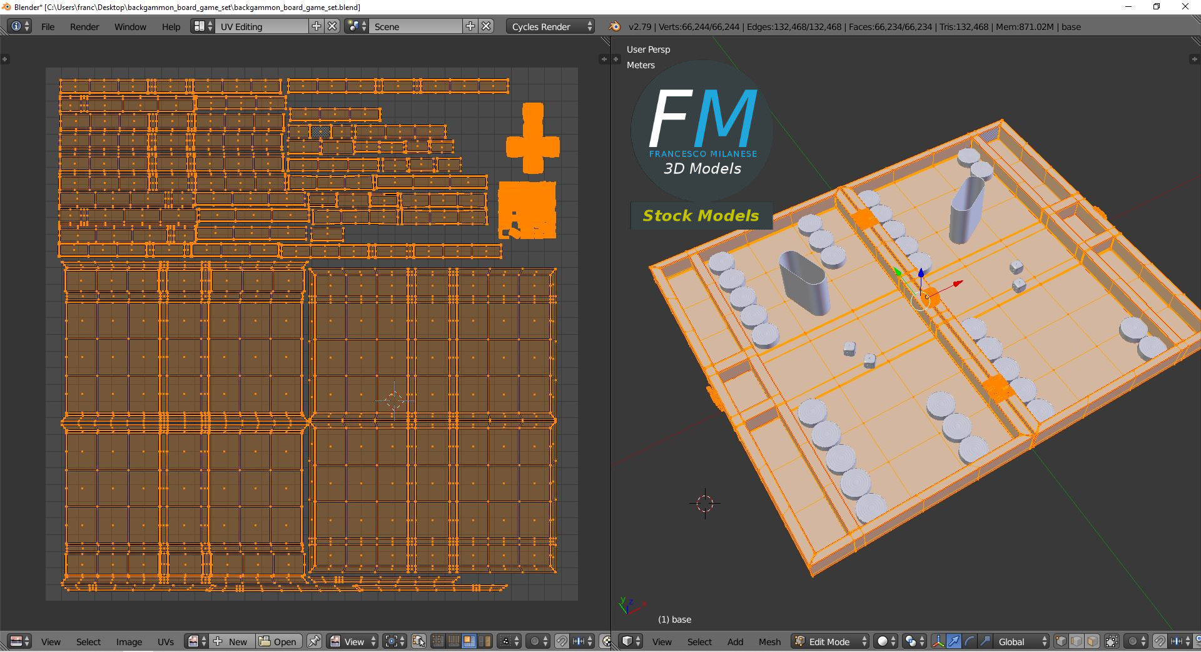Open the Mesh menu in 3D viewport

point(769,641)
